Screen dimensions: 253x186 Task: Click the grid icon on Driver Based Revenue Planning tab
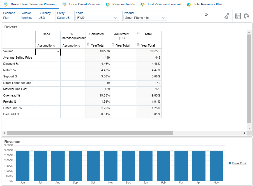pyautogui.click(x=6, y=4)
